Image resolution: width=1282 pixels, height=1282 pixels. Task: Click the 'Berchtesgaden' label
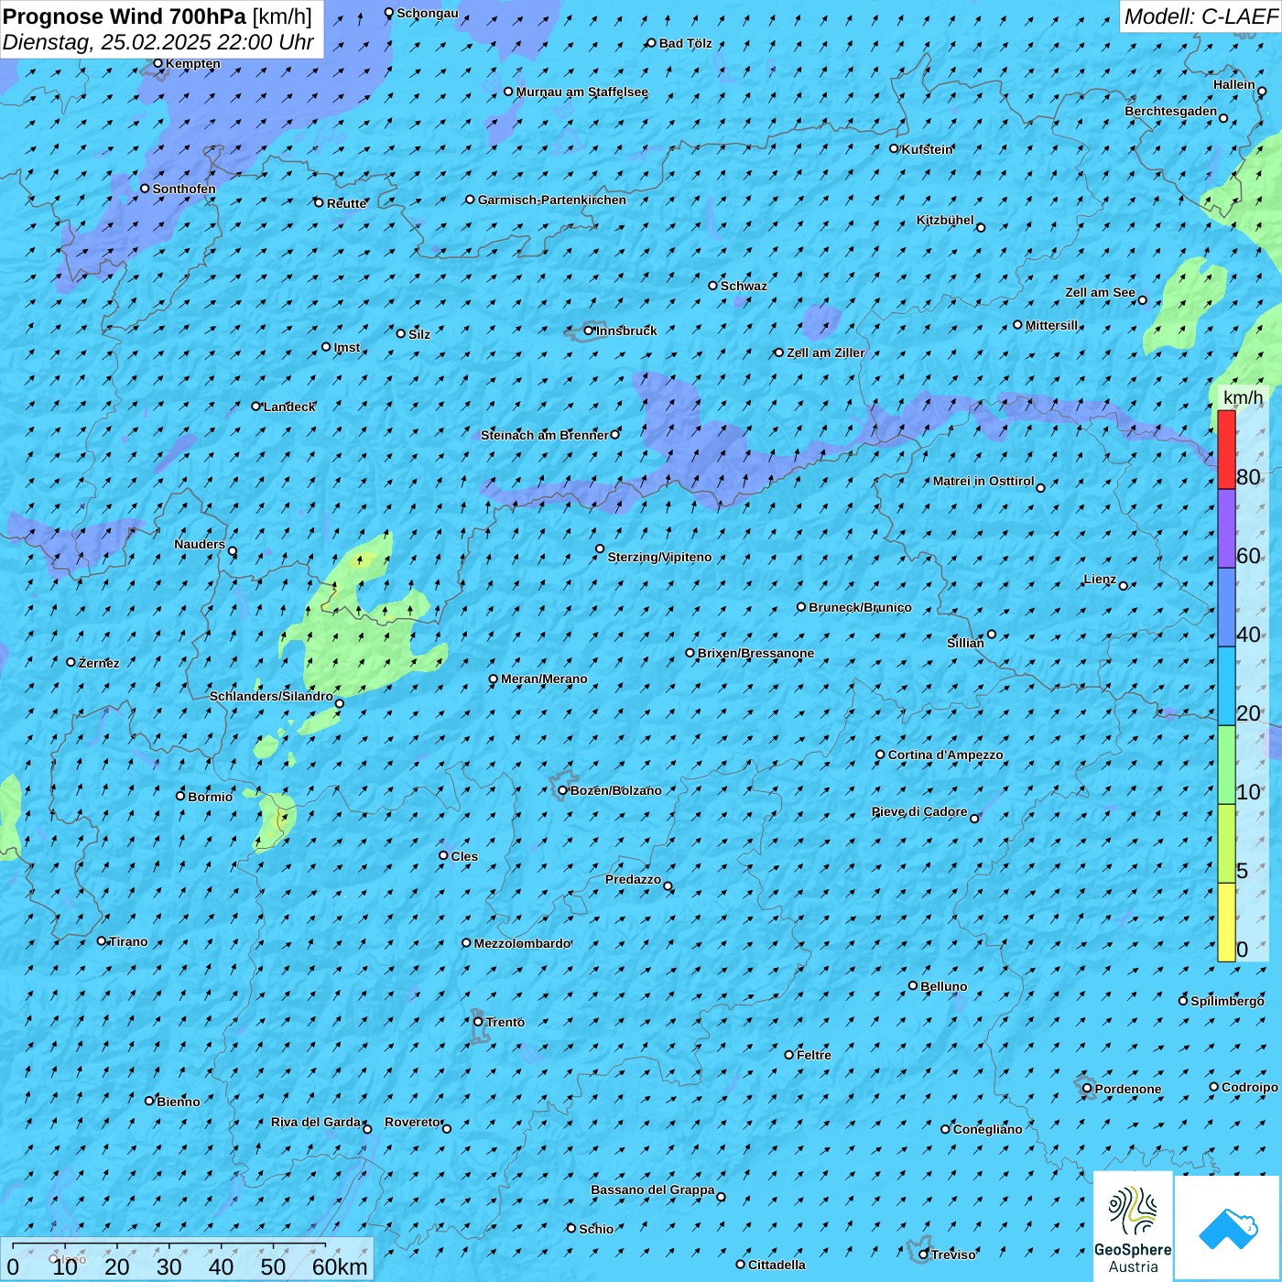click(1171, 111)
